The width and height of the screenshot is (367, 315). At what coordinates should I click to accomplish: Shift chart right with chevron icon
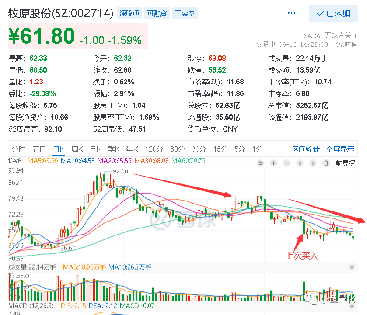pyautogui.click(x=313, y=163)
